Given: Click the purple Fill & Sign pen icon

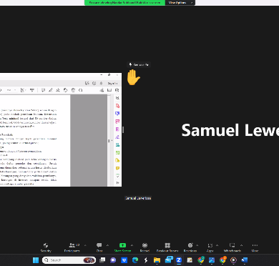Looking at the screenshot, I should (x=117, y=137).
